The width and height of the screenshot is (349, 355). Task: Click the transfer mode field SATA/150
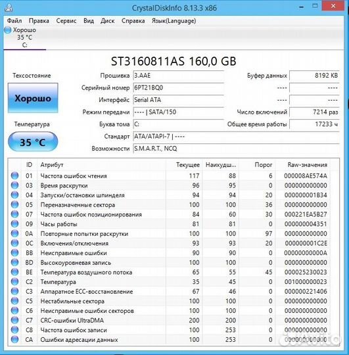click(178, 112)
